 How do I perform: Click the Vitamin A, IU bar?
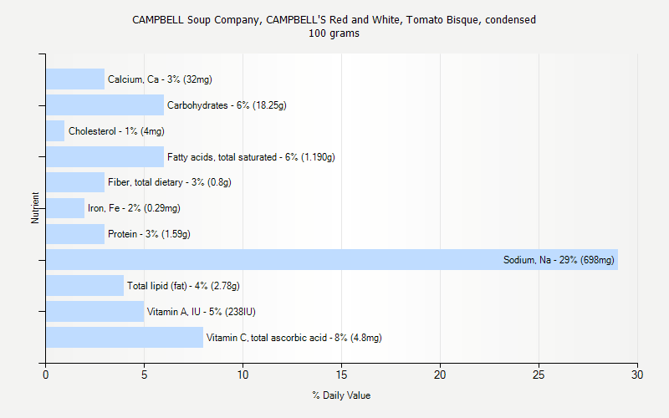coord(94,312)
